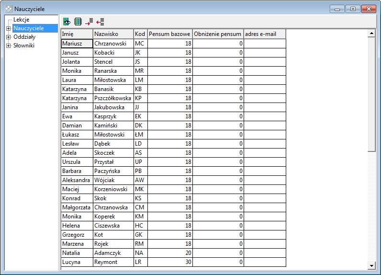Select the cell Rojek
The height and width of the screenshot is (275, 381).
click(x=113, y=244)
